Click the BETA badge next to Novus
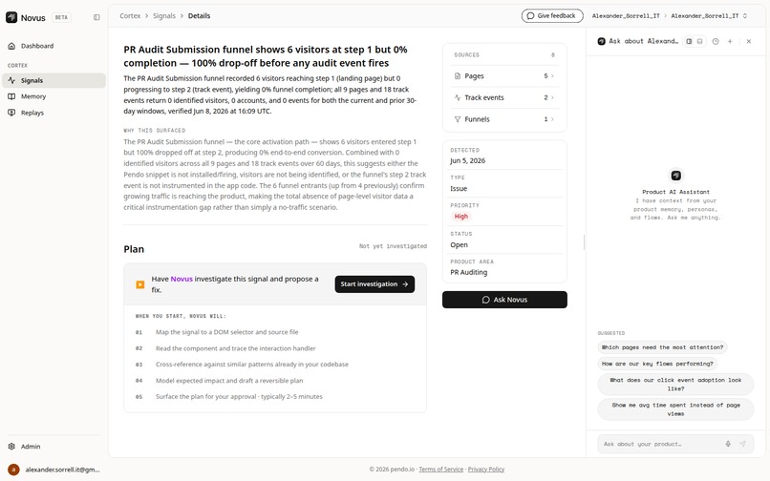The width and height of the screenshot is (770, 481). (x=61, y=17)
